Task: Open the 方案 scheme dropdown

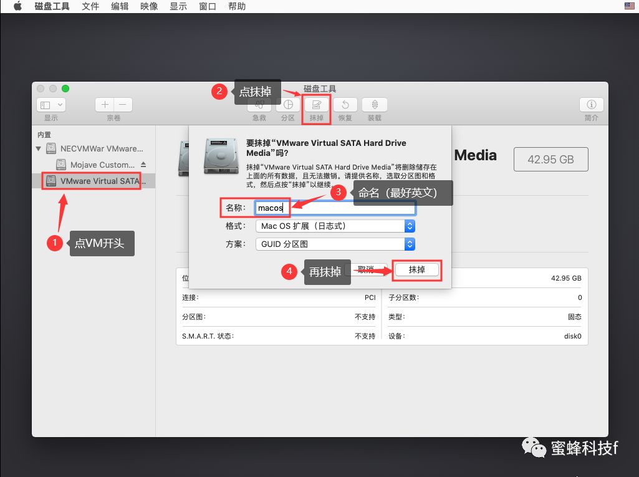Action: click(335, 244)
